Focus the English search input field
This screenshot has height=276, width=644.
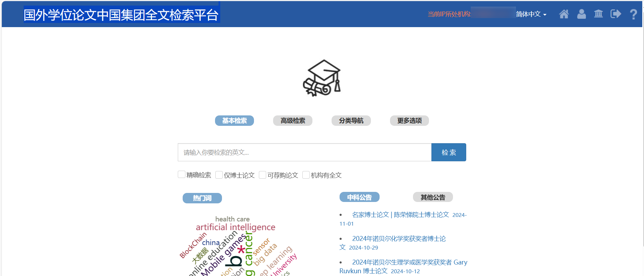point(304,152)
